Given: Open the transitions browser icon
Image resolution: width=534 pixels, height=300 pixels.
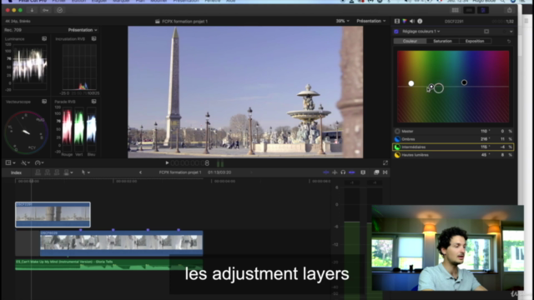Looking at the screenshot, I should pos(385,172).
